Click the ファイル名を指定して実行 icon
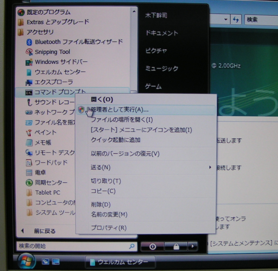 [29, 122]
